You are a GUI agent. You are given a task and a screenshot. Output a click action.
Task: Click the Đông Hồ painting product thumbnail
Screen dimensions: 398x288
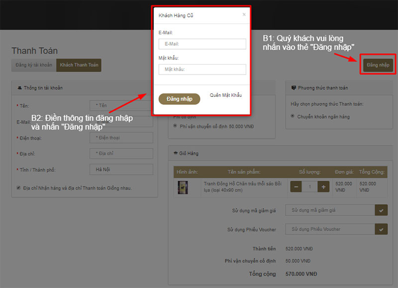coord(183,187)
